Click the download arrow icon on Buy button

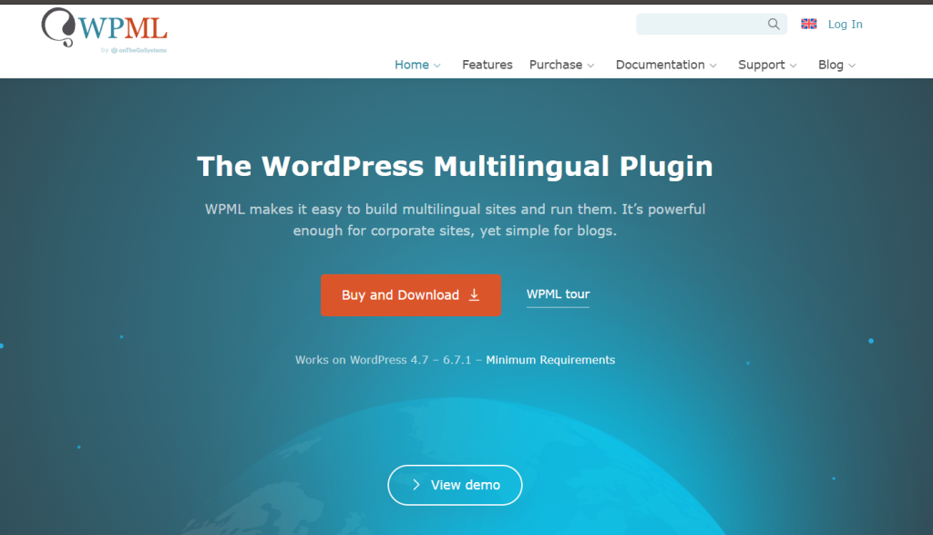474,295
